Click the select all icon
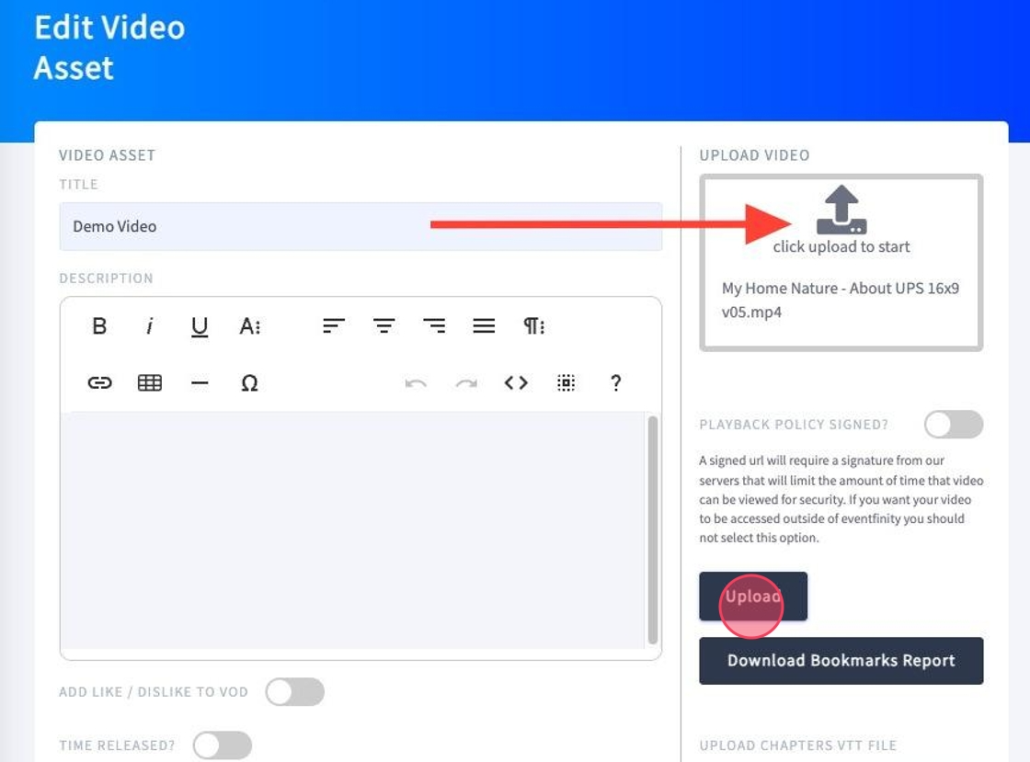 (566, 382)
